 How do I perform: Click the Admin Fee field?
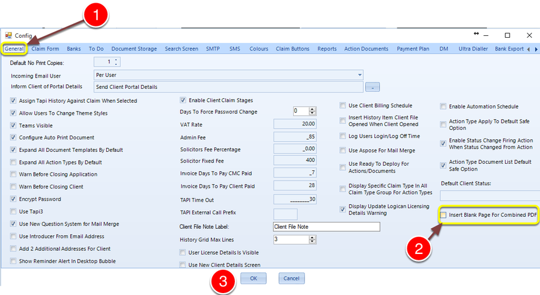295,137
